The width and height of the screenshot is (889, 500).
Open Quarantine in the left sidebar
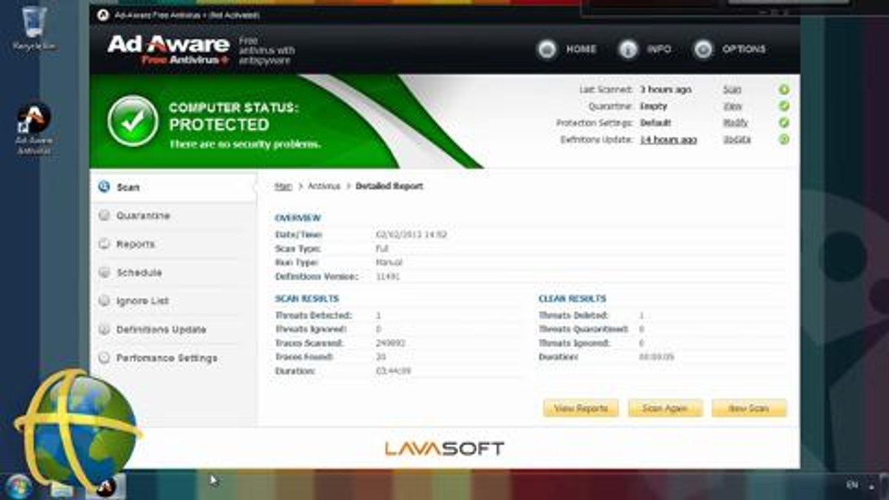click(174, 216)
